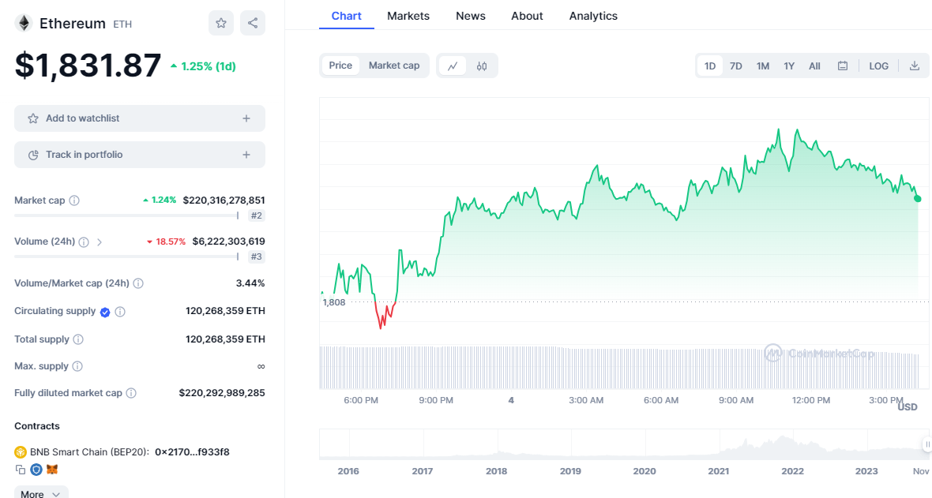The height and width of the screenshot is (498, 932).
Task: Copy BNB Smart Chain contract address icon
Action: point(21,470)
